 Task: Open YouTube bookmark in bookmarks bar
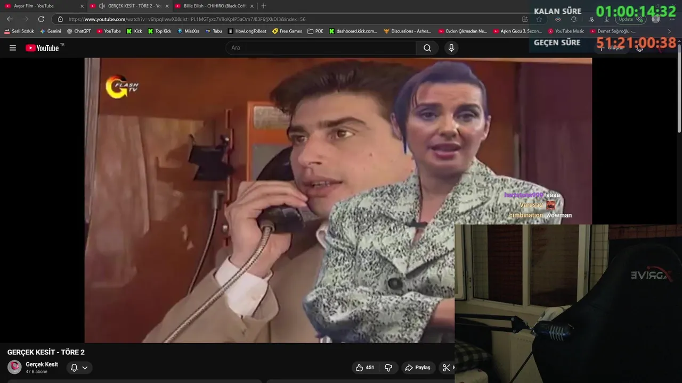click(x=109, y=31)
